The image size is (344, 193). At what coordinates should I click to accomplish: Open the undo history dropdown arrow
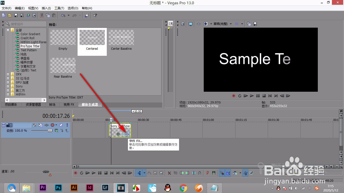click(x=68, y=15)
